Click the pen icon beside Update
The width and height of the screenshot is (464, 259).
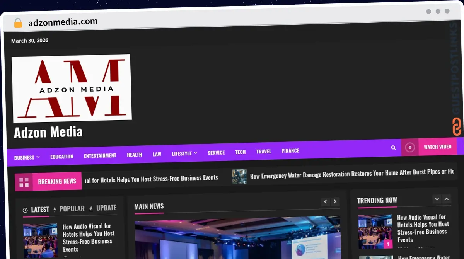[x=90, y=208]
